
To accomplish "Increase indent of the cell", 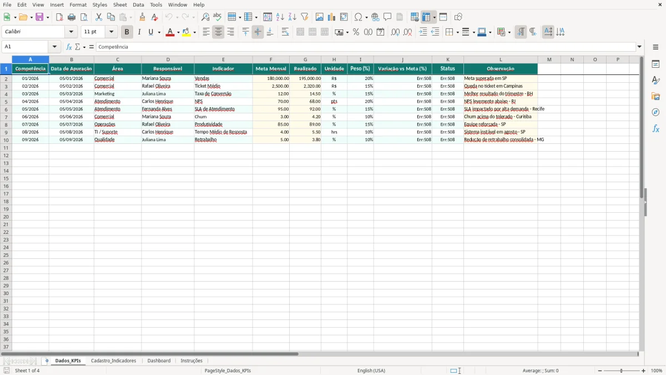I will click(x=423, y=32).
